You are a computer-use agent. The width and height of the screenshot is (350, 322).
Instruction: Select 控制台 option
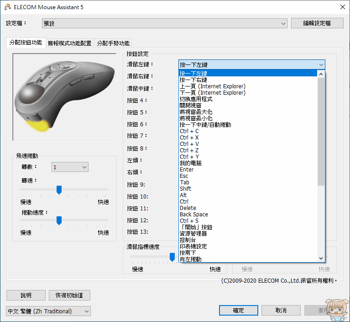(x=248, y=240)
